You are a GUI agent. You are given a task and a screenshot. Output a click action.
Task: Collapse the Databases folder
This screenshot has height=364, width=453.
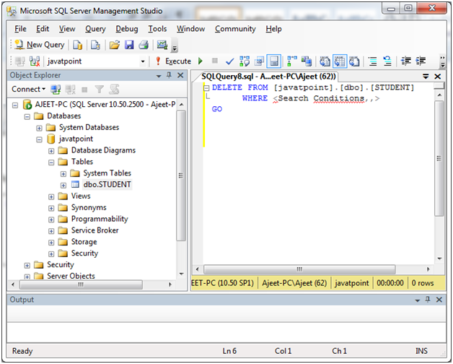[x=27, y=116]
